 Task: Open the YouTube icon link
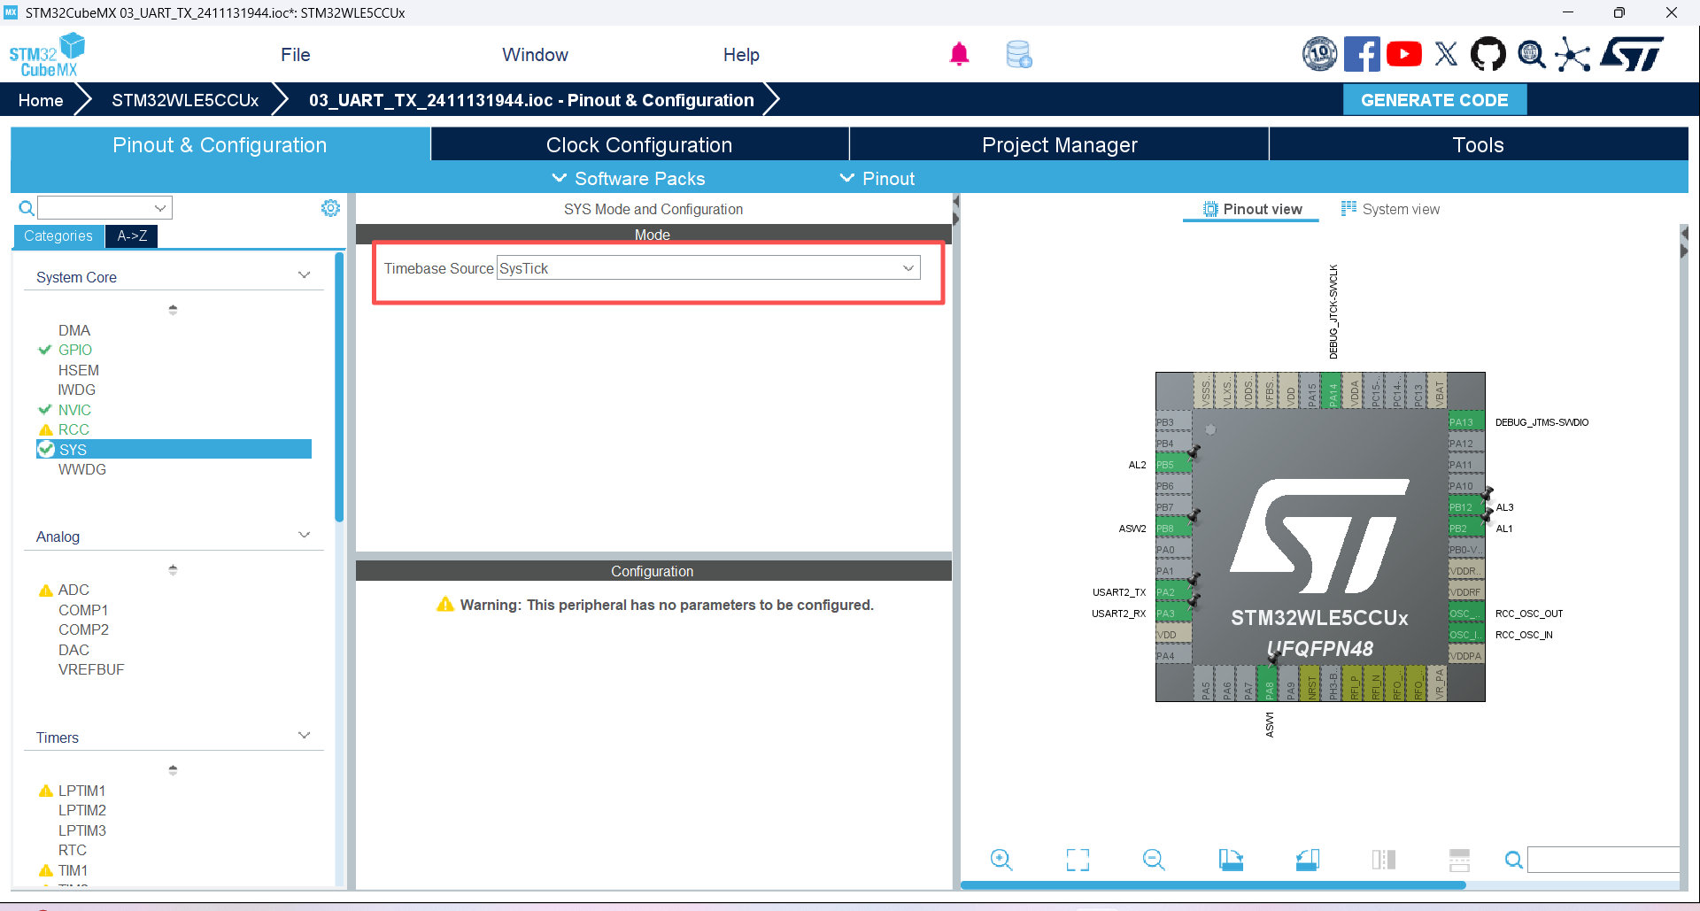(x=1404, y=54)
